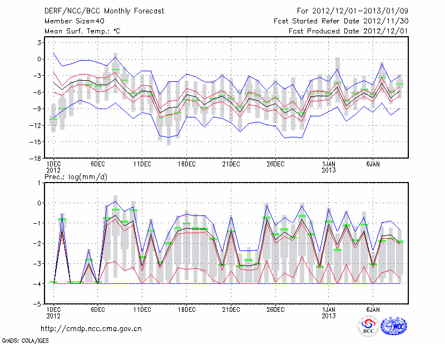Image resolution: width=445 pixels, height=344 pixels.
Task: Click 21DEC marker on precipitation chart axis
Action: [231, 309]
